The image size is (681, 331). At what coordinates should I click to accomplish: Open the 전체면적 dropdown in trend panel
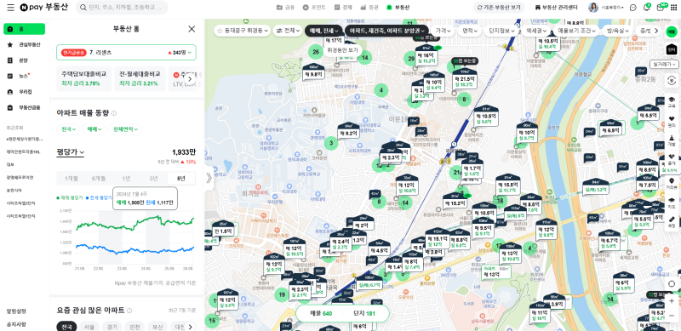tap(125, 129)
